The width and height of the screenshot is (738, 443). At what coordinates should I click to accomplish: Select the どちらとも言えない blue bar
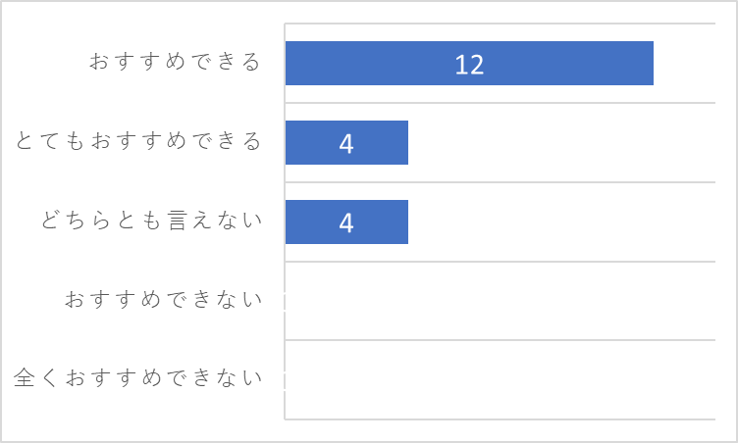point(346,221)
